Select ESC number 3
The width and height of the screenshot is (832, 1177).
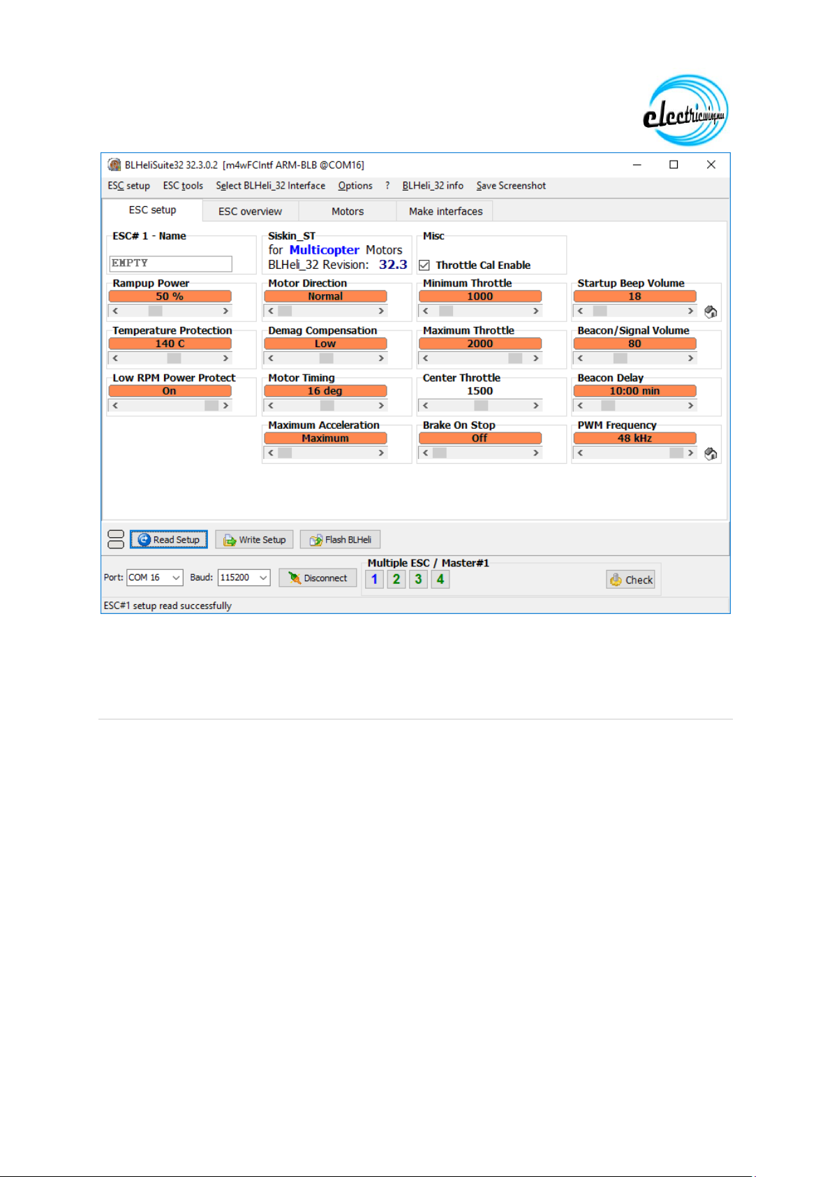pos(418,579)
